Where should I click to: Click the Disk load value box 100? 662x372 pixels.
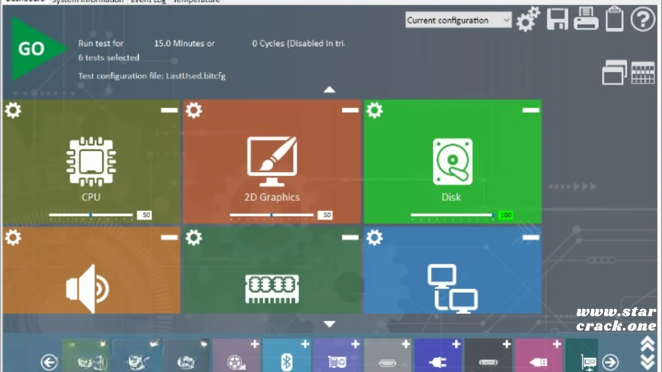coord(506,215)
